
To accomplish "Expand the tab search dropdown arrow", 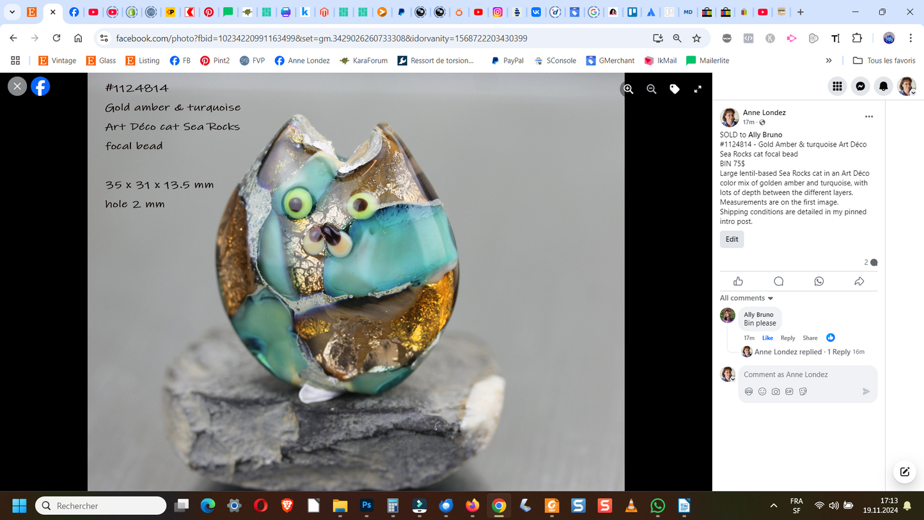I will 12,12.
